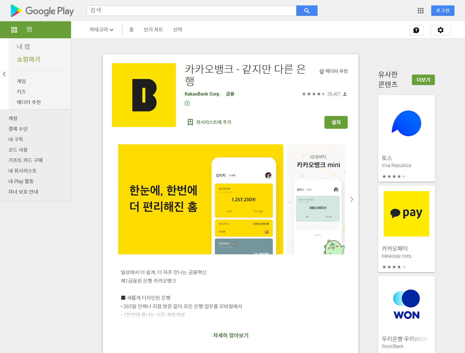Image resolution: width=465 pixels, height=353 pixels.
Task: Open 코드 사용 link
Action: [x=18, y=150]
